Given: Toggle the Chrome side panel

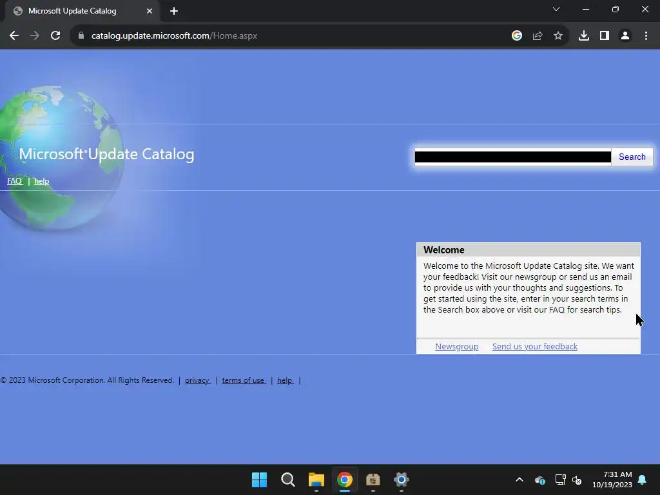Looking at the screenshot, I should point(605,36).
